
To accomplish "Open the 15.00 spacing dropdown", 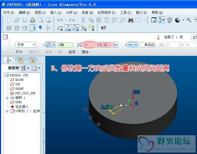I will [116, 45].
